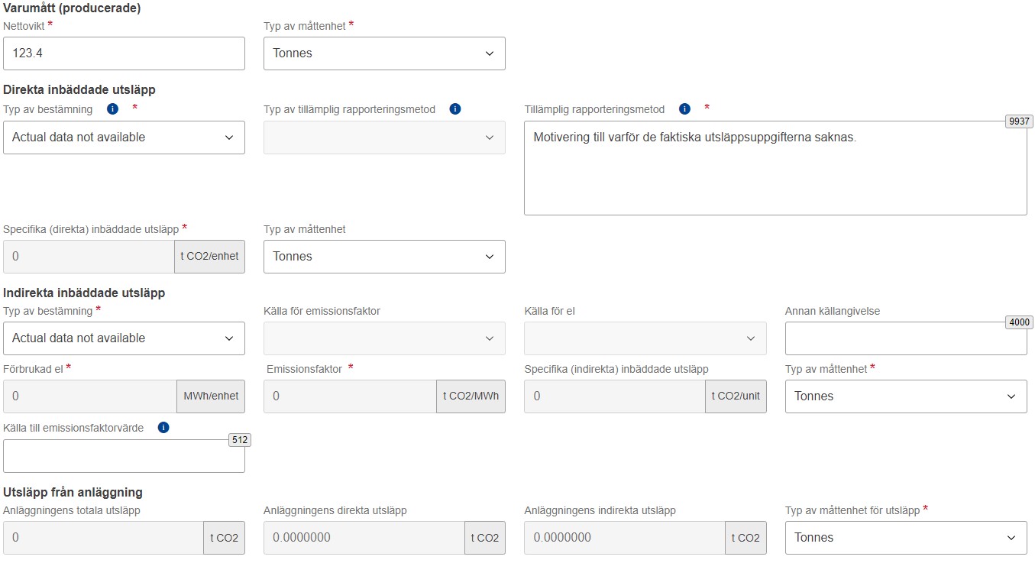Click the Indirekta inbäddade utsläpp heading
1035x563 pixels.
tap(84, 293)
